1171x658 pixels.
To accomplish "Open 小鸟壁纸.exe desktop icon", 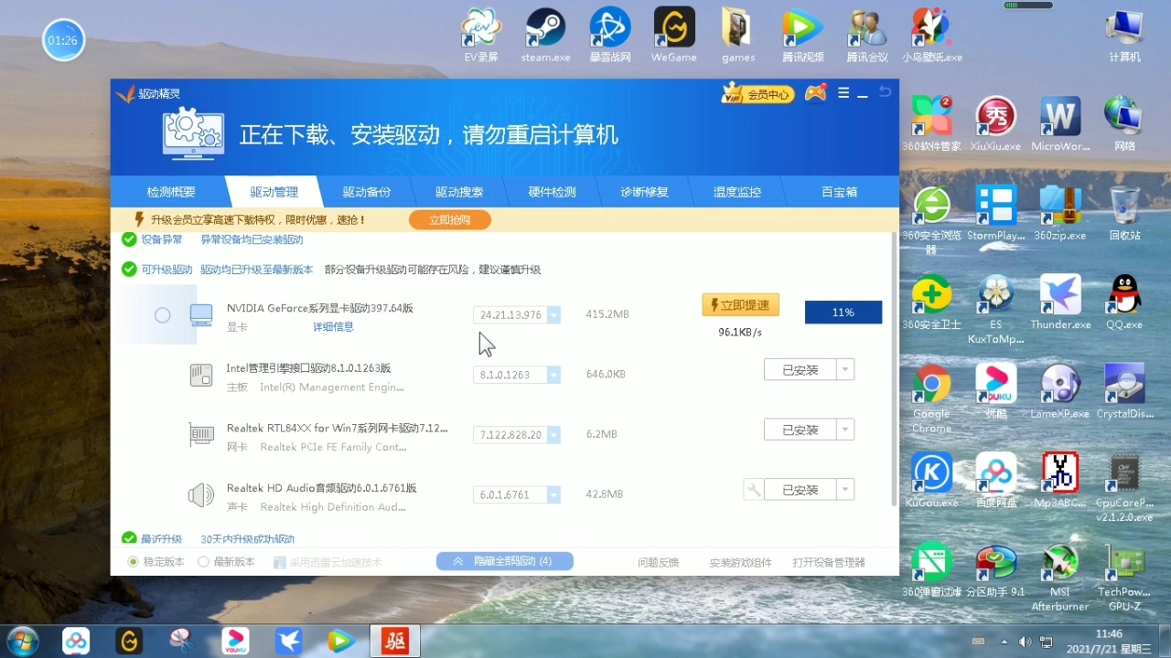I will (932, 36).
